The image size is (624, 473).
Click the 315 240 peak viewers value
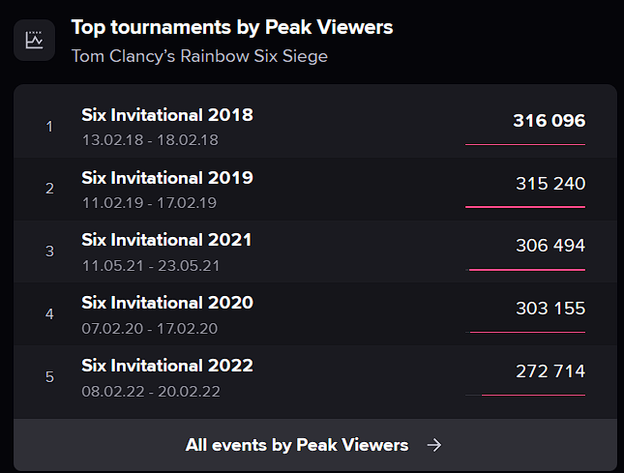[550, 184]
